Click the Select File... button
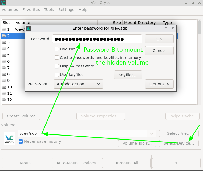This screenshot has height=171, width=203. (179, 134)
